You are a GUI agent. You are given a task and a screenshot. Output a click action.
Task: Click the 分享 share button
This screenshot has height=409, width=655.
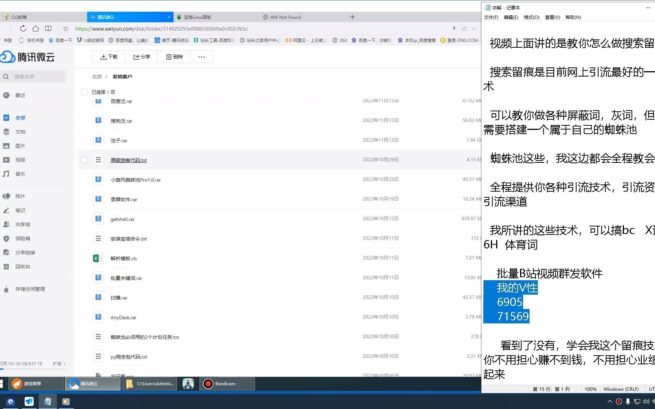(x=142, y=57)
